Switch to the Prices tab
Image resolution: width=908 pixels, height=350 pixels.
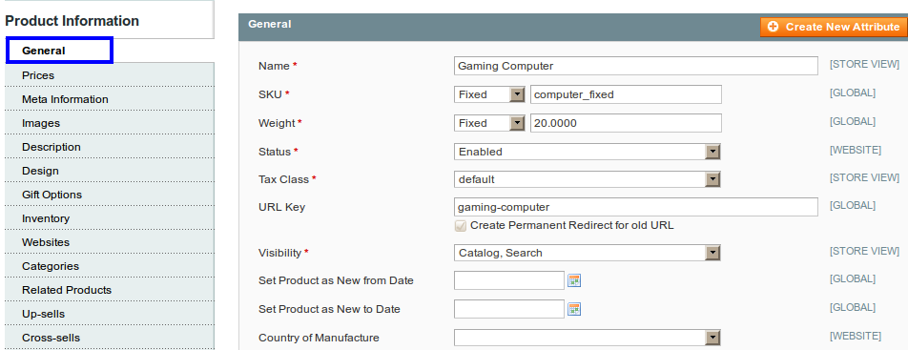tap(110, 75)
